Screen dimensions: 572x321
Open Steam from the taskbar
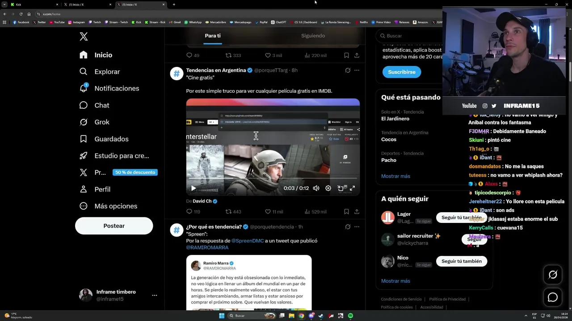(321, 316)
